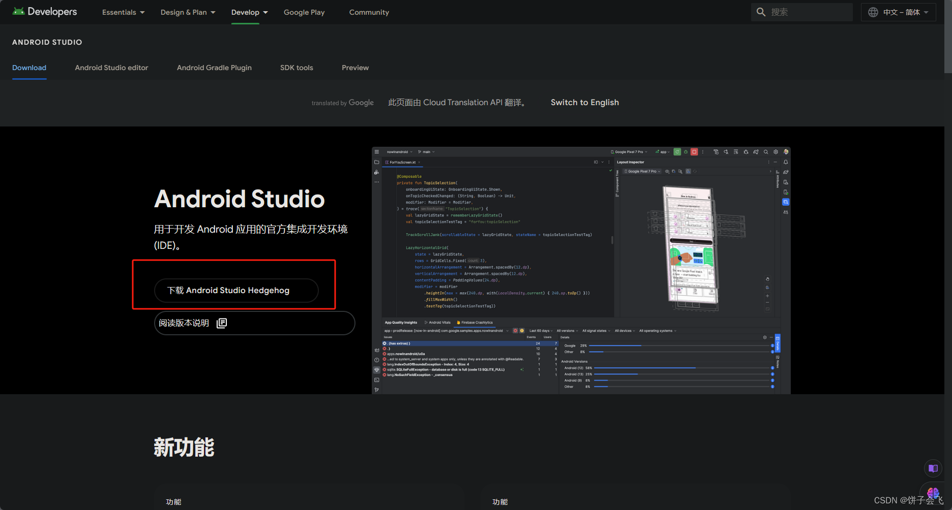Open the Essentials dropdown menu
952x510 pixels.
click(x=123, y=12)
